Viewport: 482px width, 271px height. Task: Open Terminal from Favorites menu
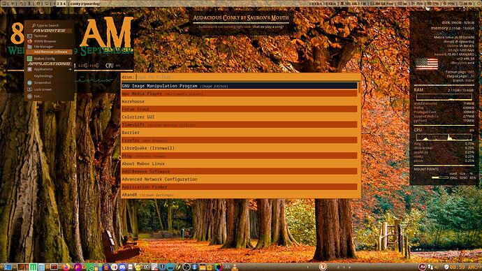49,36
